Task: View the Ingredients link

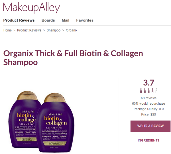Action: (x=148, y=140)
